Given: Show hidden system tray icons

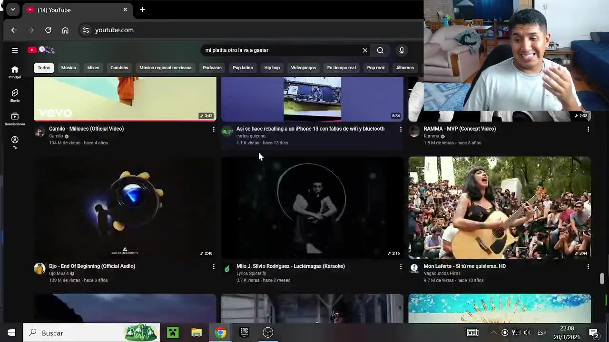Looking at the screenshot, I should (493, 332).
